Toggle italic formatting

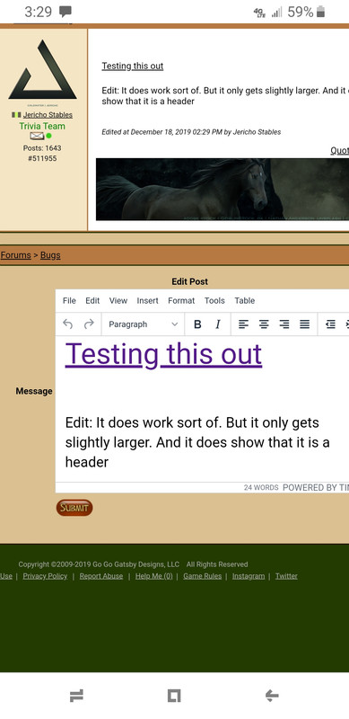tap(218, 324)
